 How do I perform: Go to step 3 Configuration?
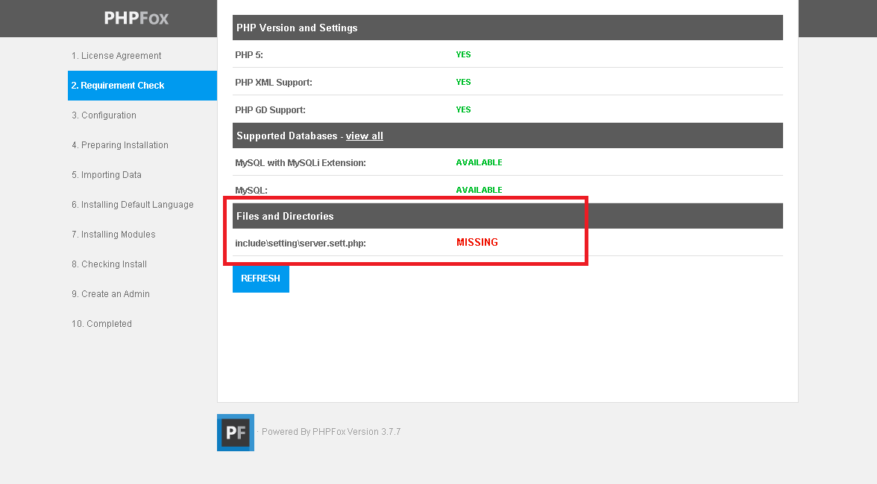coord(104,115)
